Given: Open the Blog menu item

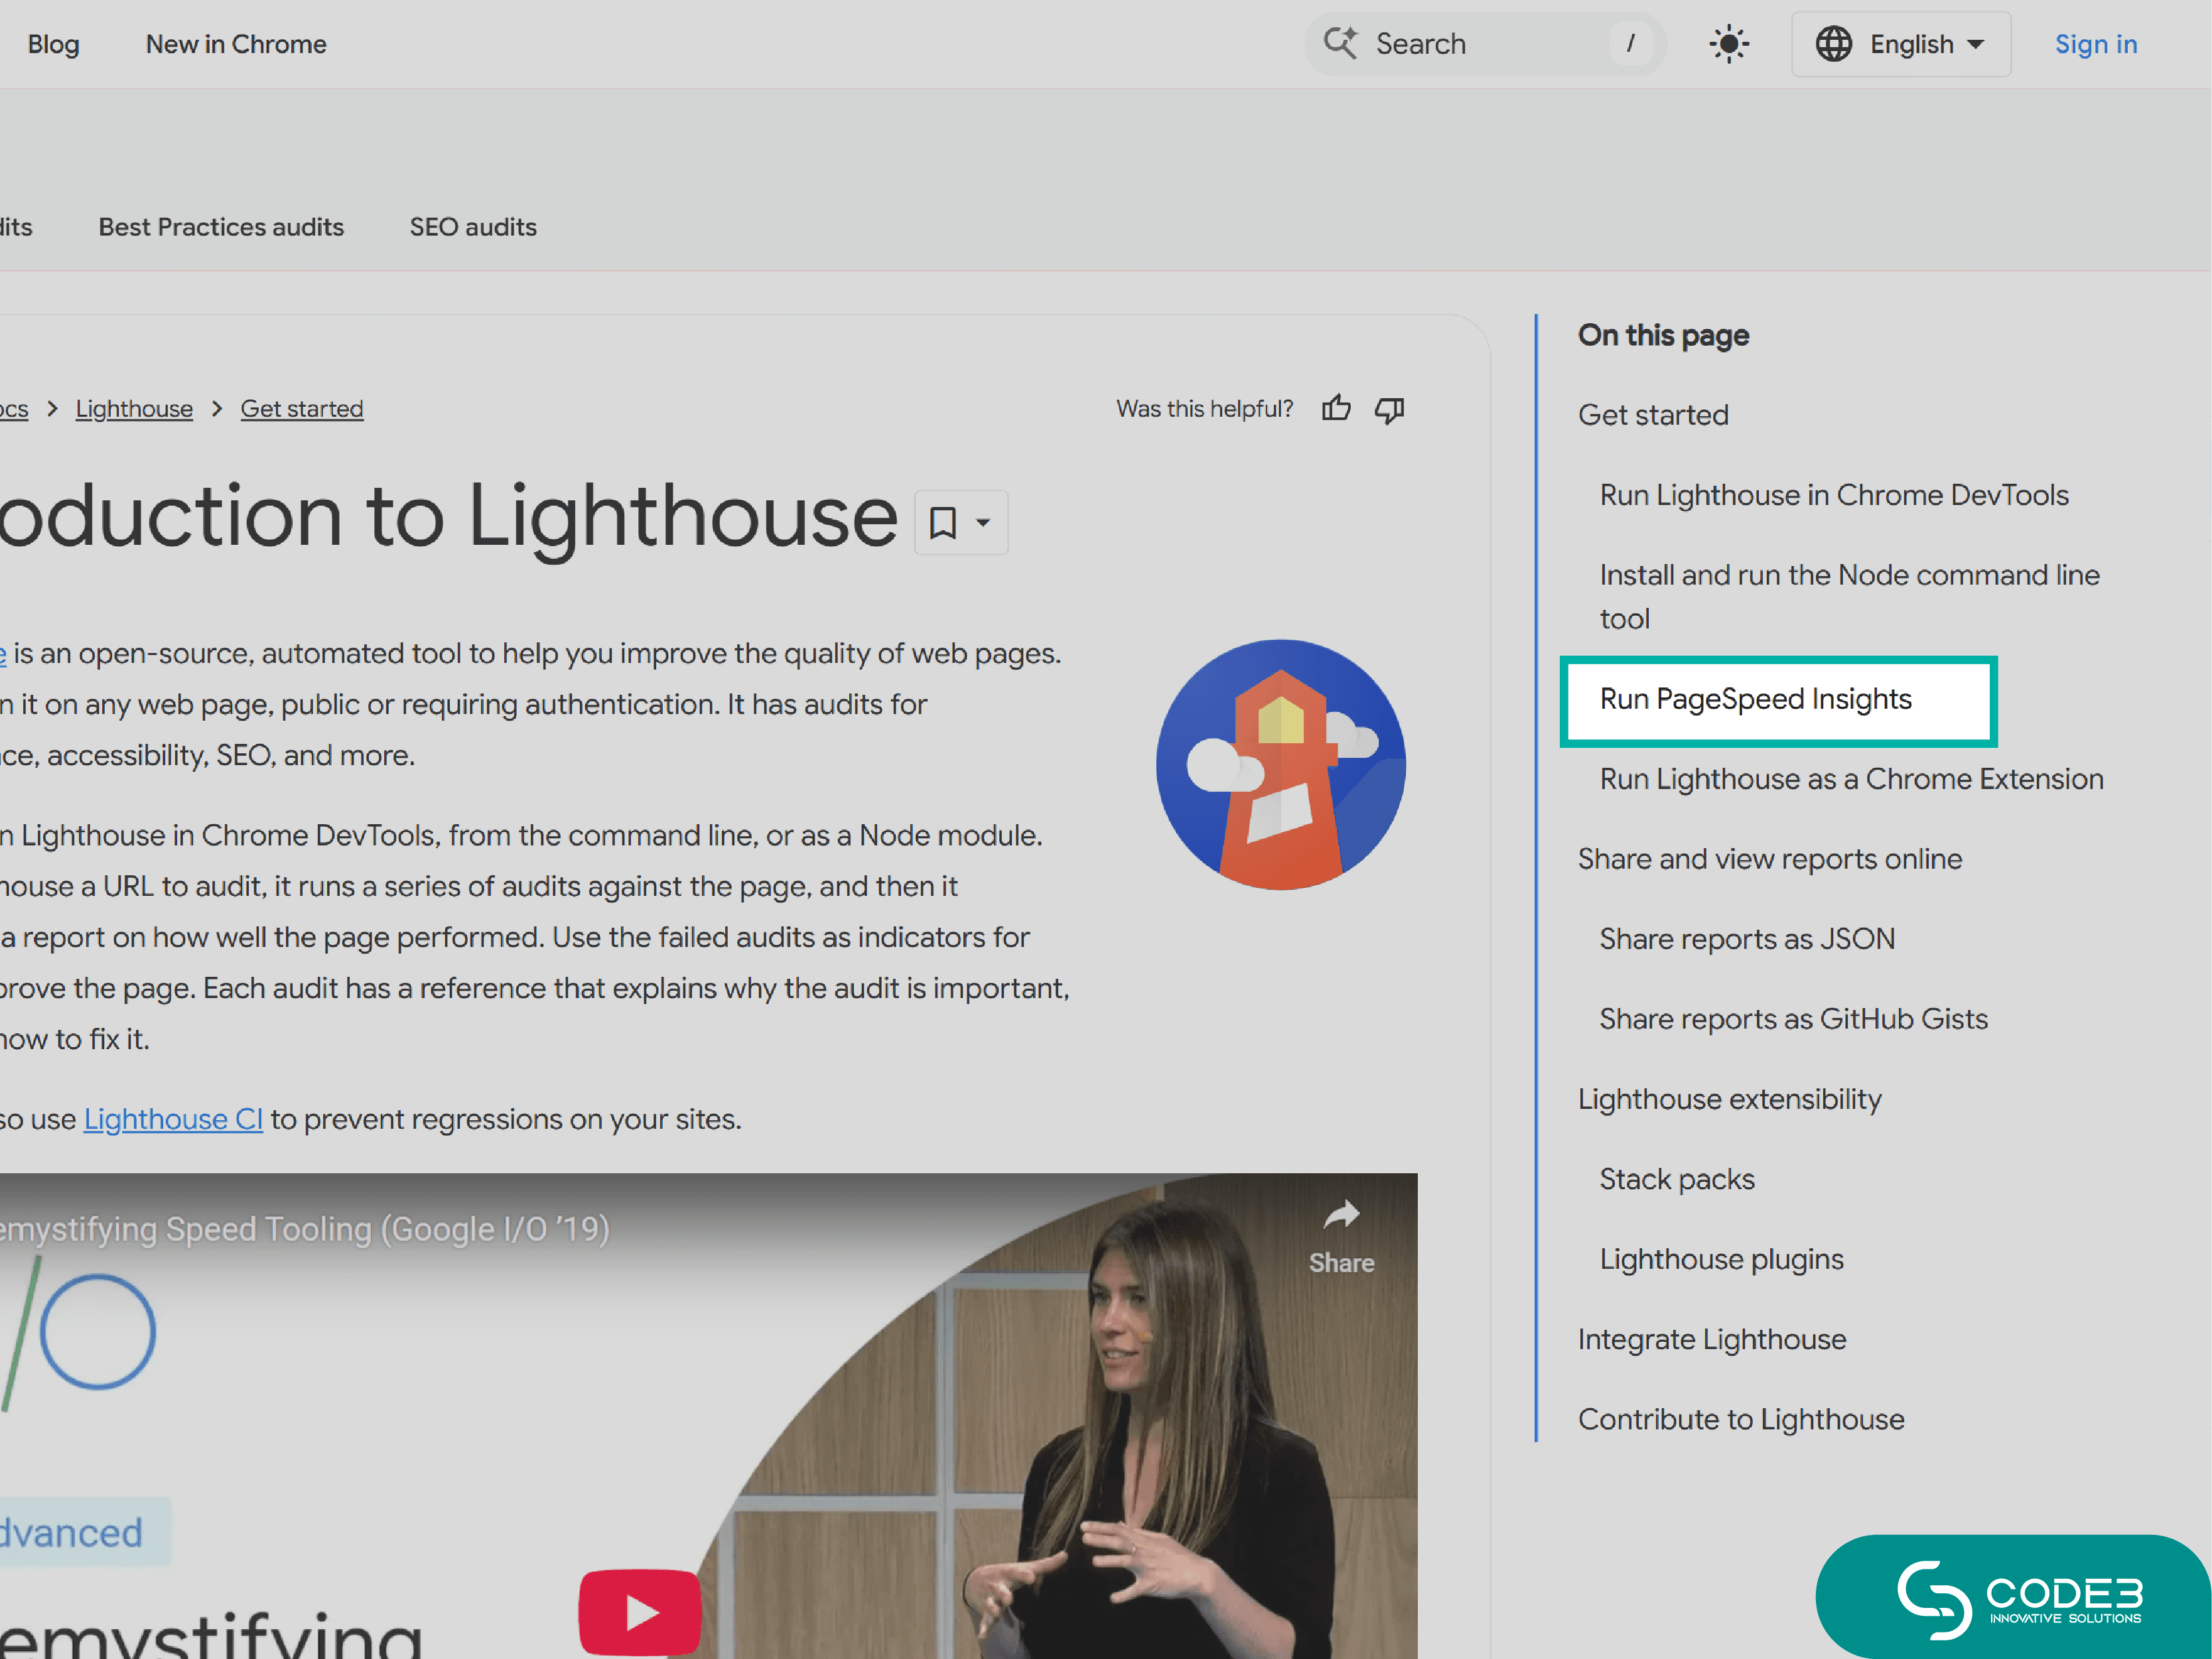Looking at the screenshot, I should 53,44.
